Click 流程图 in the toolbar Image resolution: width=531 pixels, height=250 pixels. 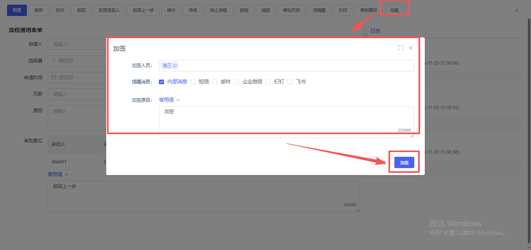319,10
